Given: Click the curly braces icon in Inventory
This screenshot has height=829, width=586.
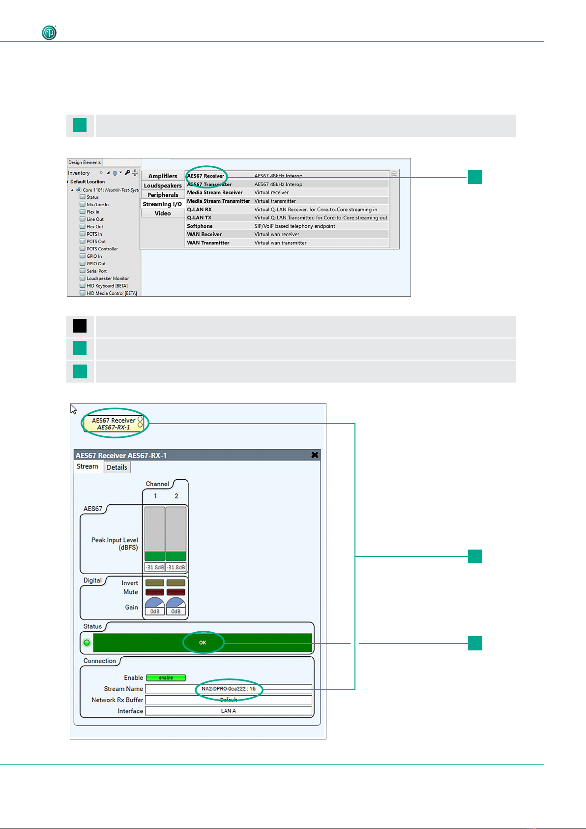Looking at the screenshot, I should (x=115, y=173).
